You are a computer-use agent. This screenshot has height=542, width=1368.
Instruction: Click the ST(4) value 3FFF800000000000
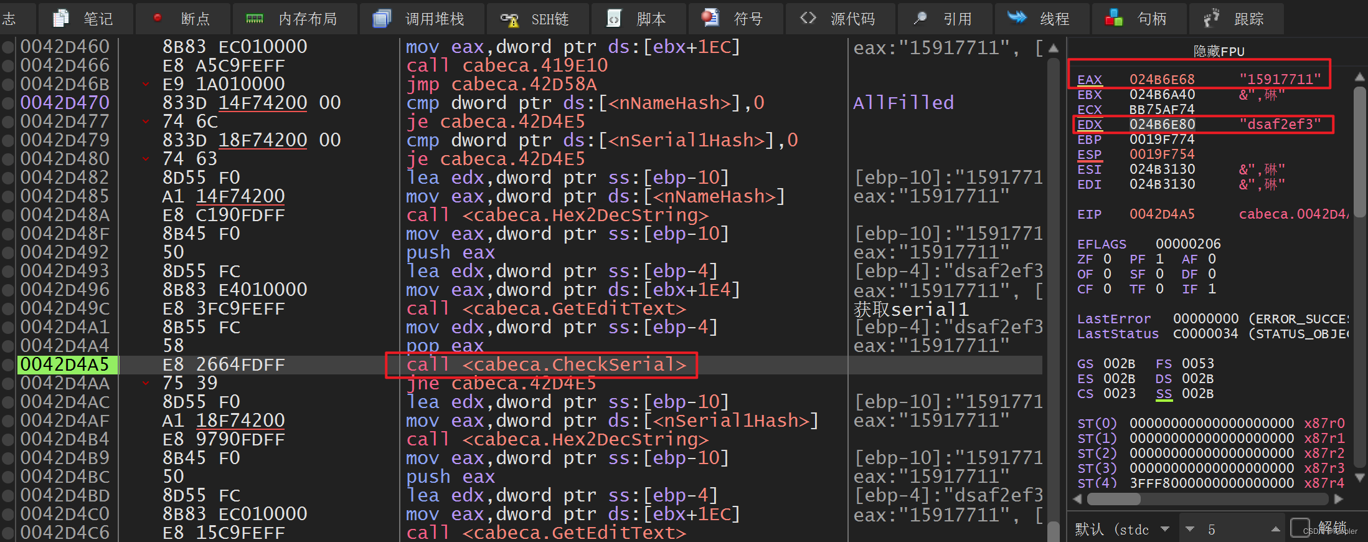coord(1212,483)
